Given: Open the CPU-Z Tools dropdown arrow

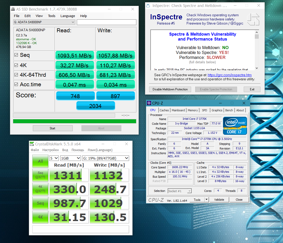Looking at the screenshot, I should pos(207,200).
